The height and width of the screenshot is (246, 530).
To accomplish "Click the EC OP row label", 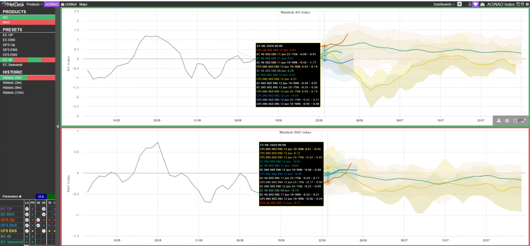I will point(6,209).
